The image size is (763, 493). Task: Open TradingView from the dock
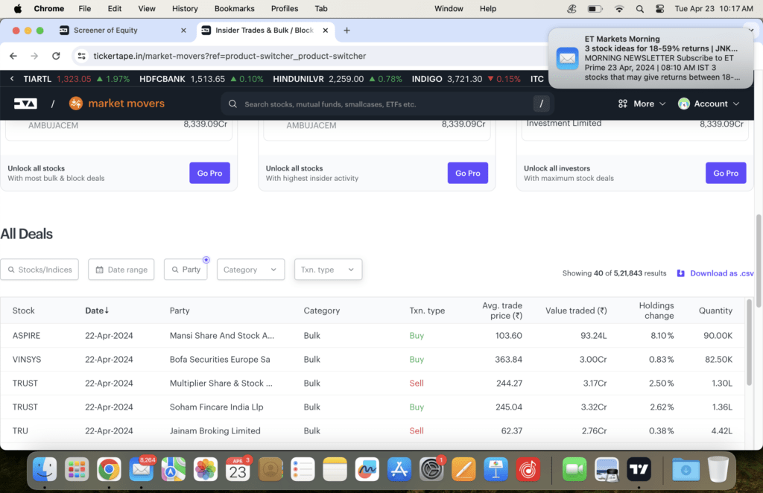(639, 469)
